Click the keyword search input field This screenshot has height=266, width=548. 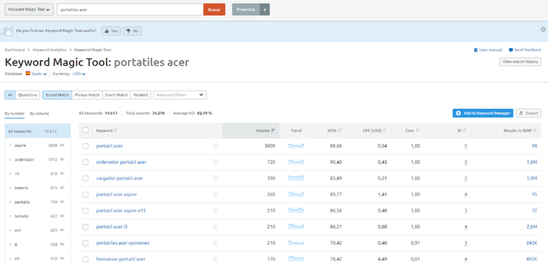point(130,9)
